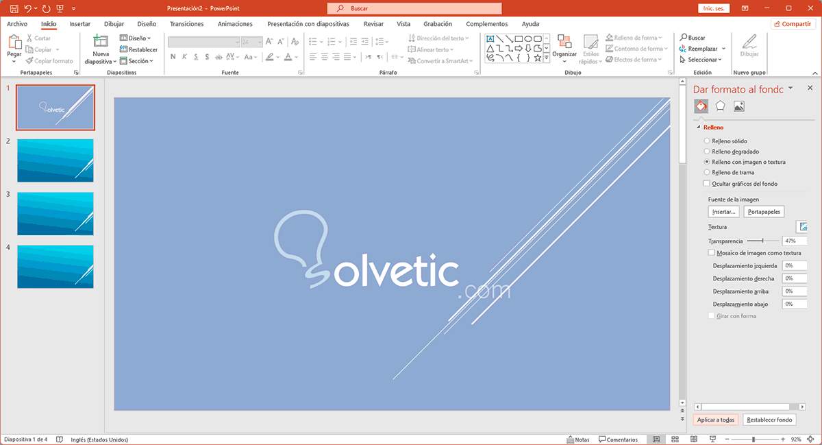Clear all formatting icon in Fuente group
The width and height of the screenshot is (822, 445).
coord(295,42)
